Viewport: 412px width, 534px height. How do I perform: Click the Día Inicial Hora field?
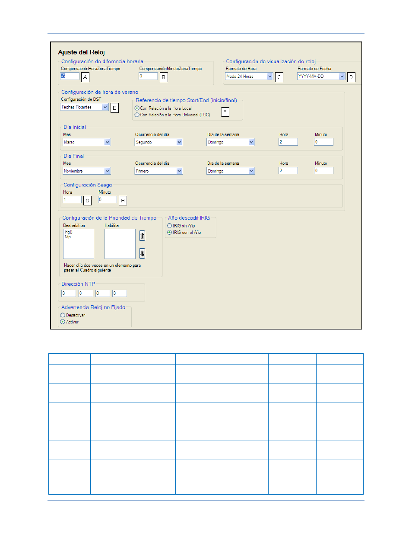288,142
